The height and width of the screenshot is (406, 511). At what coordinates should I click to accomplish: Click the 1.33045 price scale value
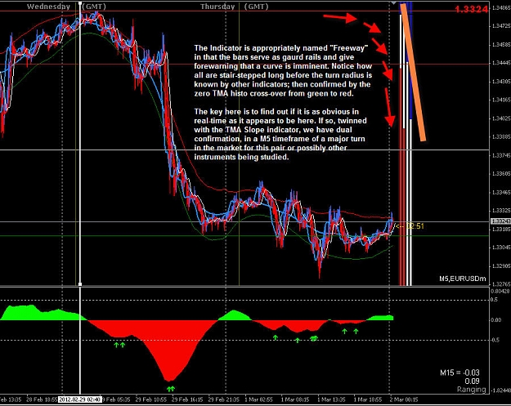[x=501, y=248]
